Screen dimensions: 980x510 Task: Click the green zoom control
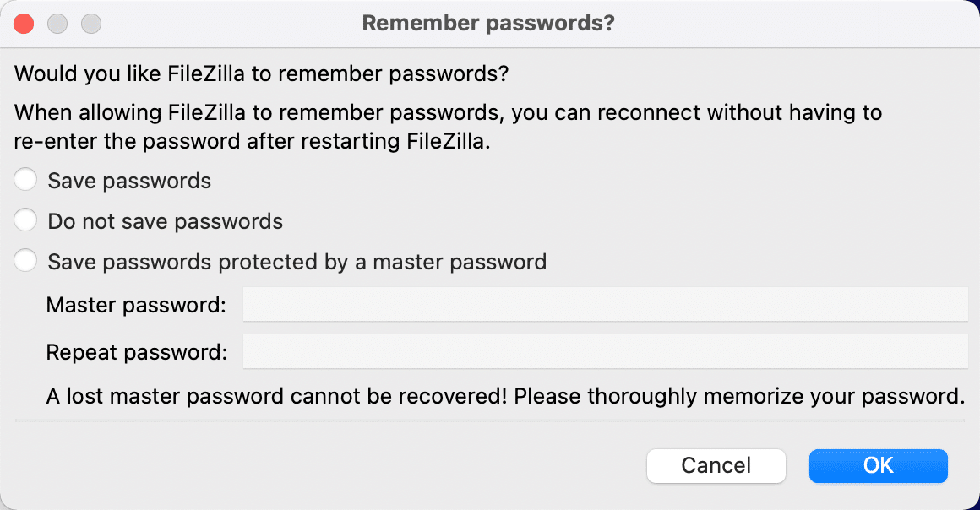(90, 23)
